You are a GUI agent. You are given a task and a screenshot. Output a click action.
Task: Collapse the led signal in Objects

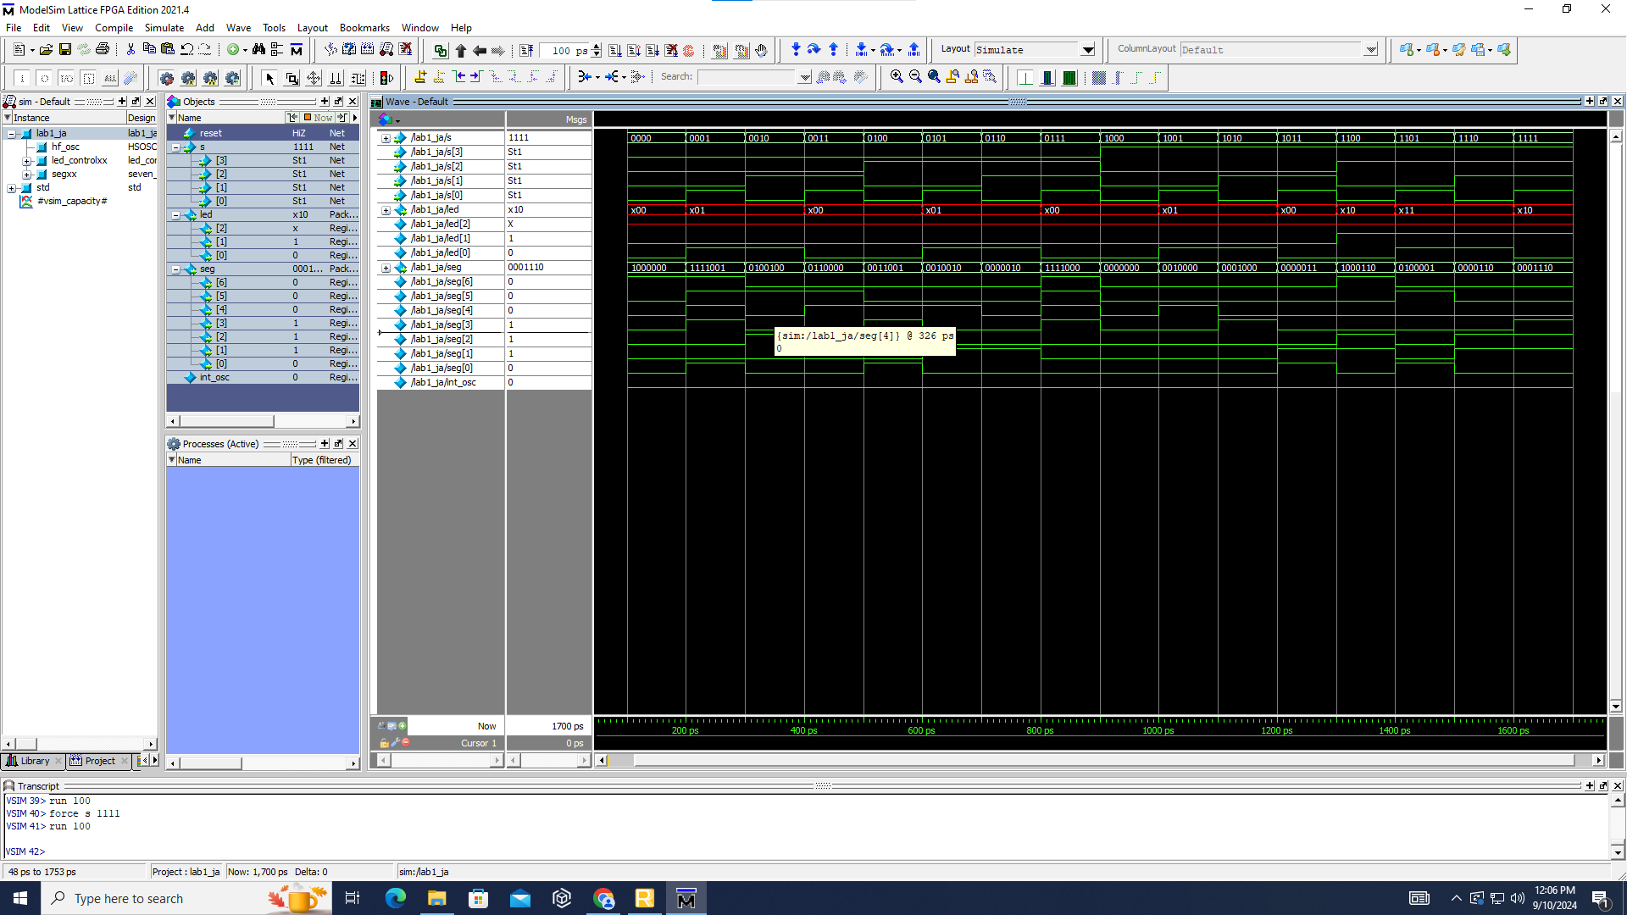click(175, 215)
